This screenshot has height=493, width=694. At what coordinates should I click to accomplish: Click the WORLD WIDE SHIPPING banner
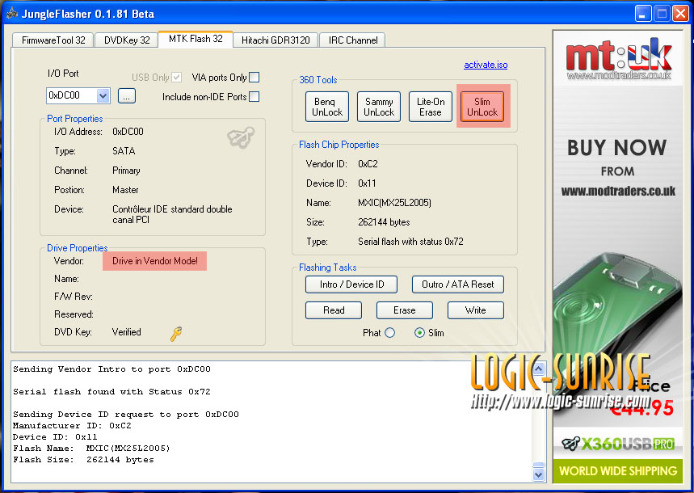tap(618, 471)
